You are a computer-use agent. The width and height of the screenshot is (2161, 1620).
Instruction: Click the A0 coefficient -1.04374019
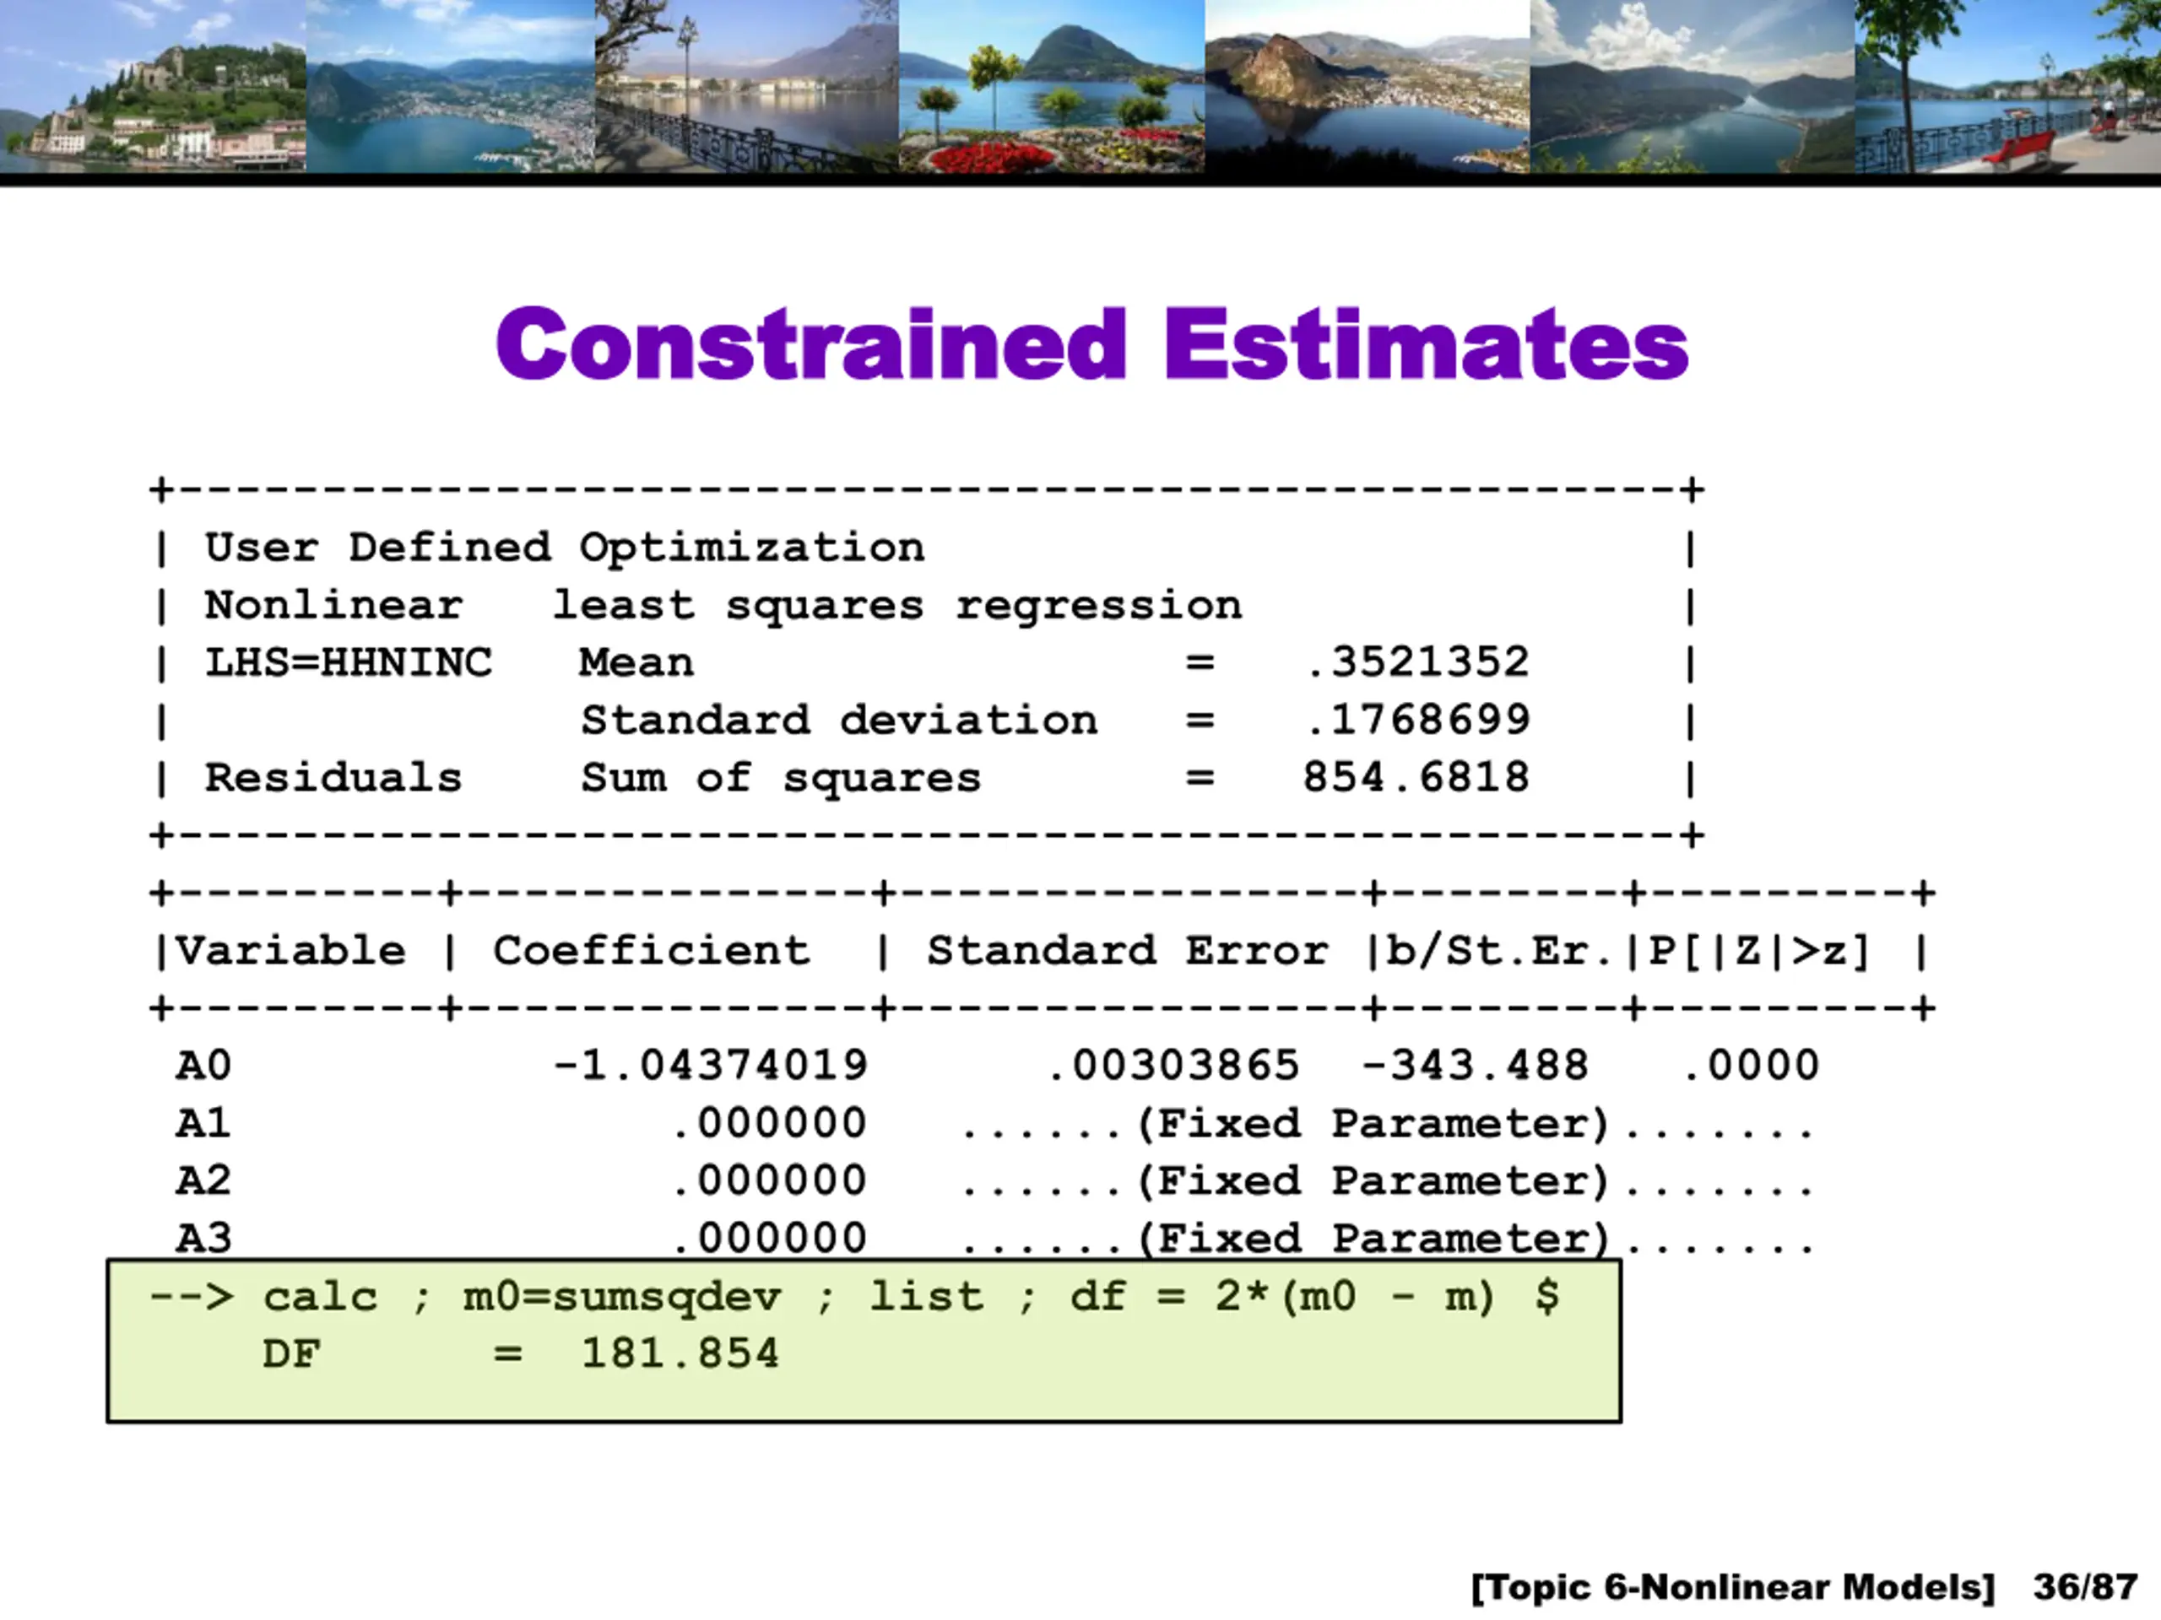click(710, 1066)
